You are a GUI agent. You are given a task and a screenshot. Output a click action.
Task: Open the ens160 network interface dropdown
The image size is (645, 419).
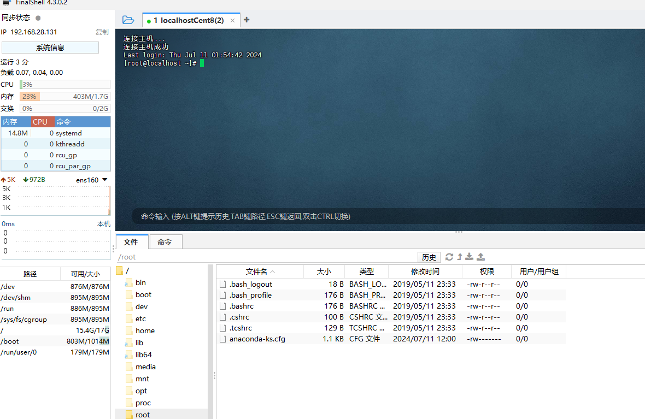(105, 180)
